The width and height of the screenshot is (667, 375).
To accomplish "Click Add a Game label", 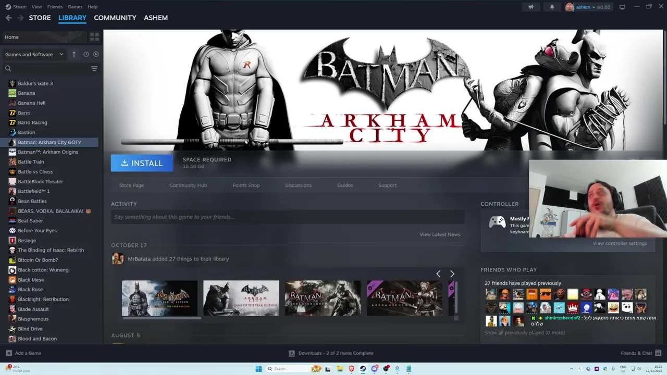I will click(28, 353).
